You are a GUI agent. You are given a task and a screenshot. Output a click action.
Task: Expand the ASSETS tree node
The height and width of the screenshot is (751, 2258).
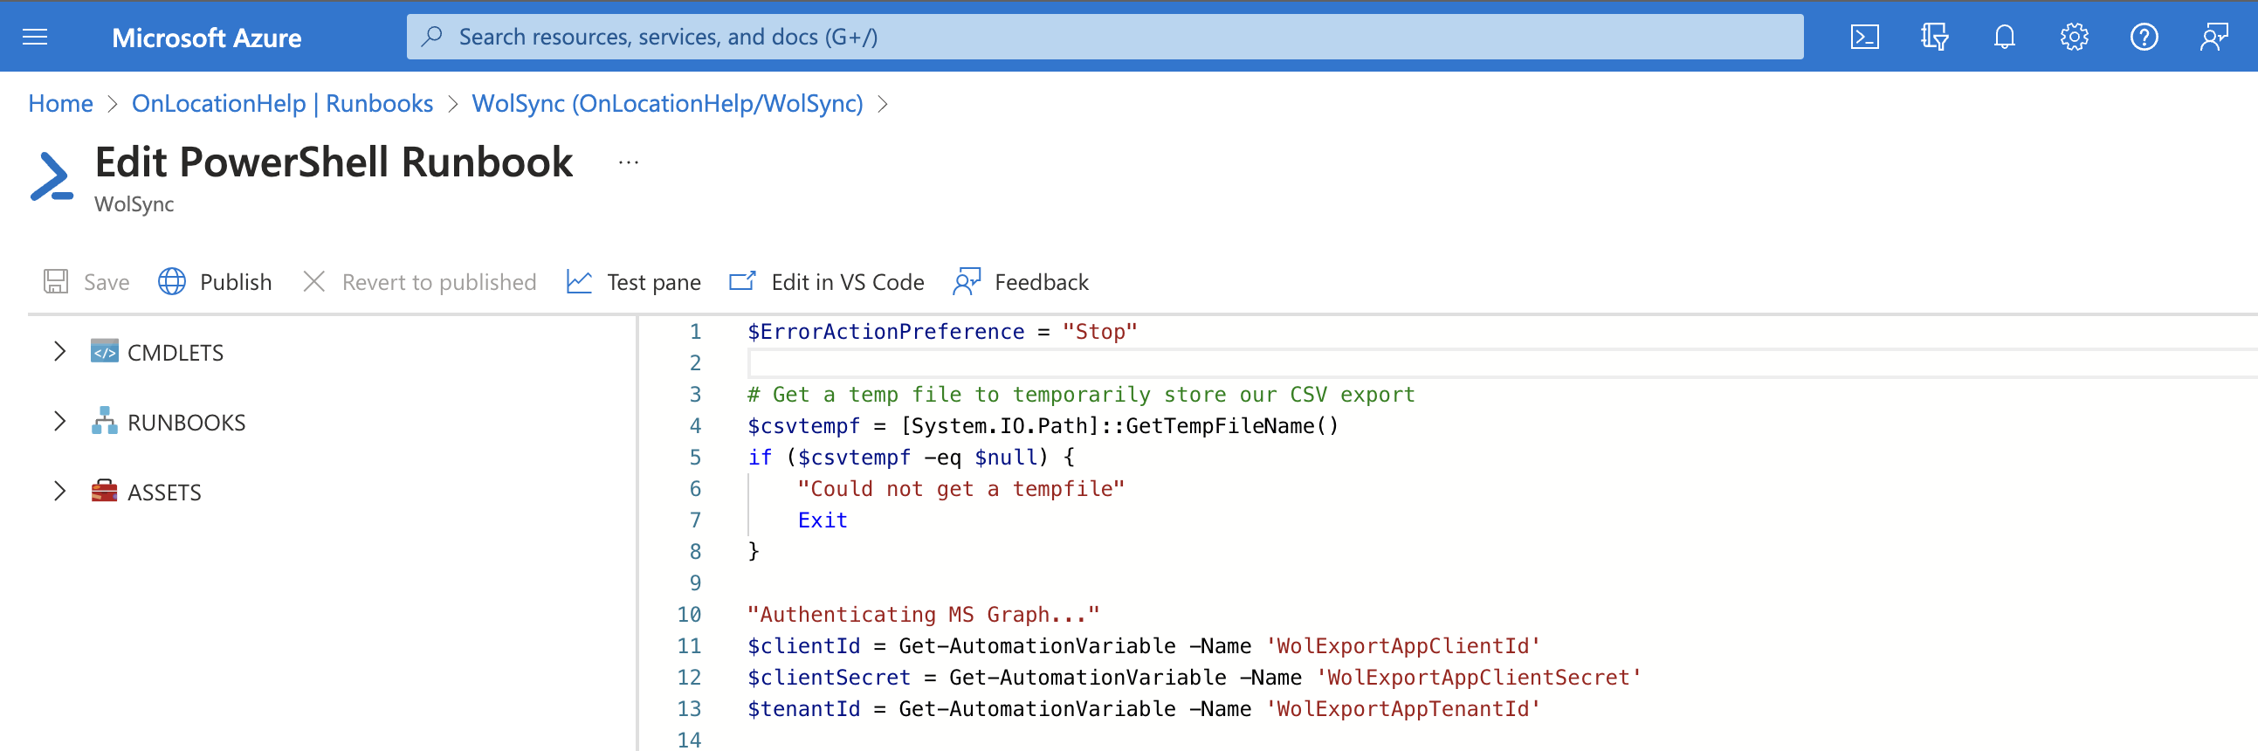59,491
